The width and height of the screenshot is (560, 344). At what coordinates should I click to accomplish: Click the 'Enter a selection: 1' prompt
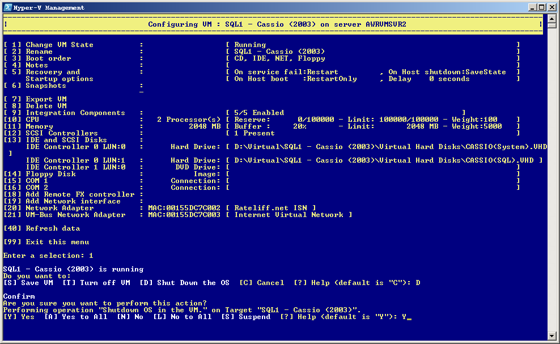[48, 255]
